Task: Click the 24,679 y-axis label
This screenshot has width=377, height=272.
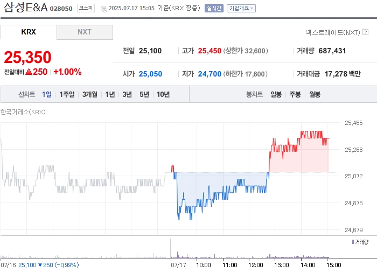Action: 354,230
